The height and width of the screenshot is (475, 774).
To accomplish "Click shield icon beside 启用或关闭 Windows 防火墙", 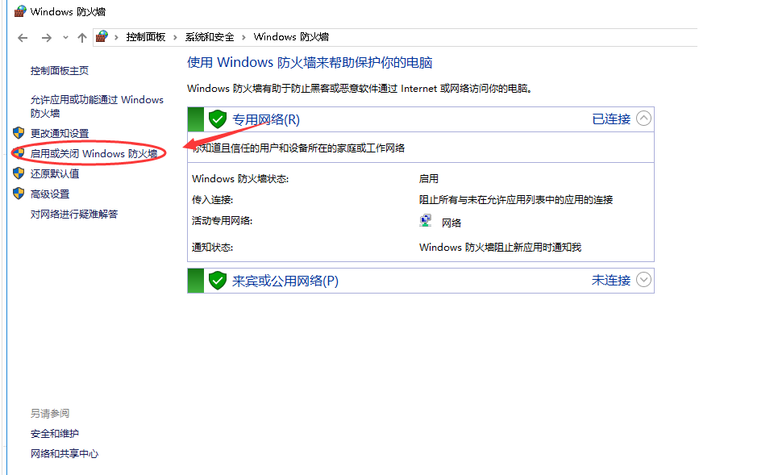I will pyautogui.click(x=19, y=153).
